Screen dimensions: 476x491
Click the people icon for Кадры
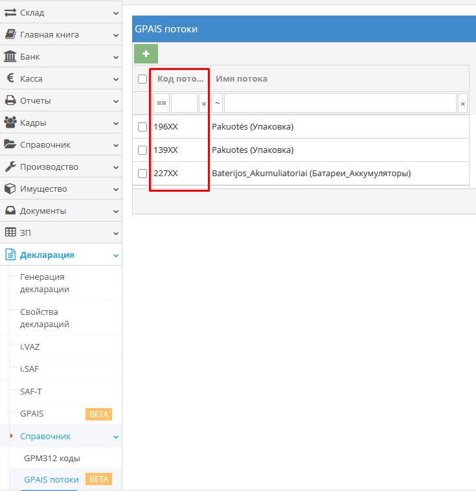(10, 122)
